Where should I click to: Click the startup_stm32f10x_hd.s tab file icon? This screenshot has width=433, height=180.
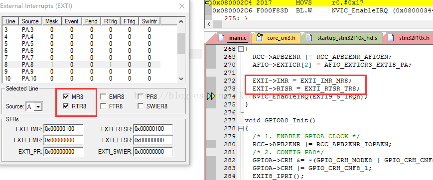click(x=309, y=37)
